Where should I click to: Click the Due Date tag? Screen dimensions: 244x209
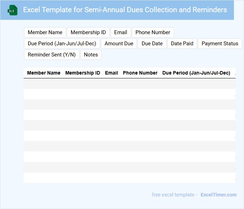(152, 44)
